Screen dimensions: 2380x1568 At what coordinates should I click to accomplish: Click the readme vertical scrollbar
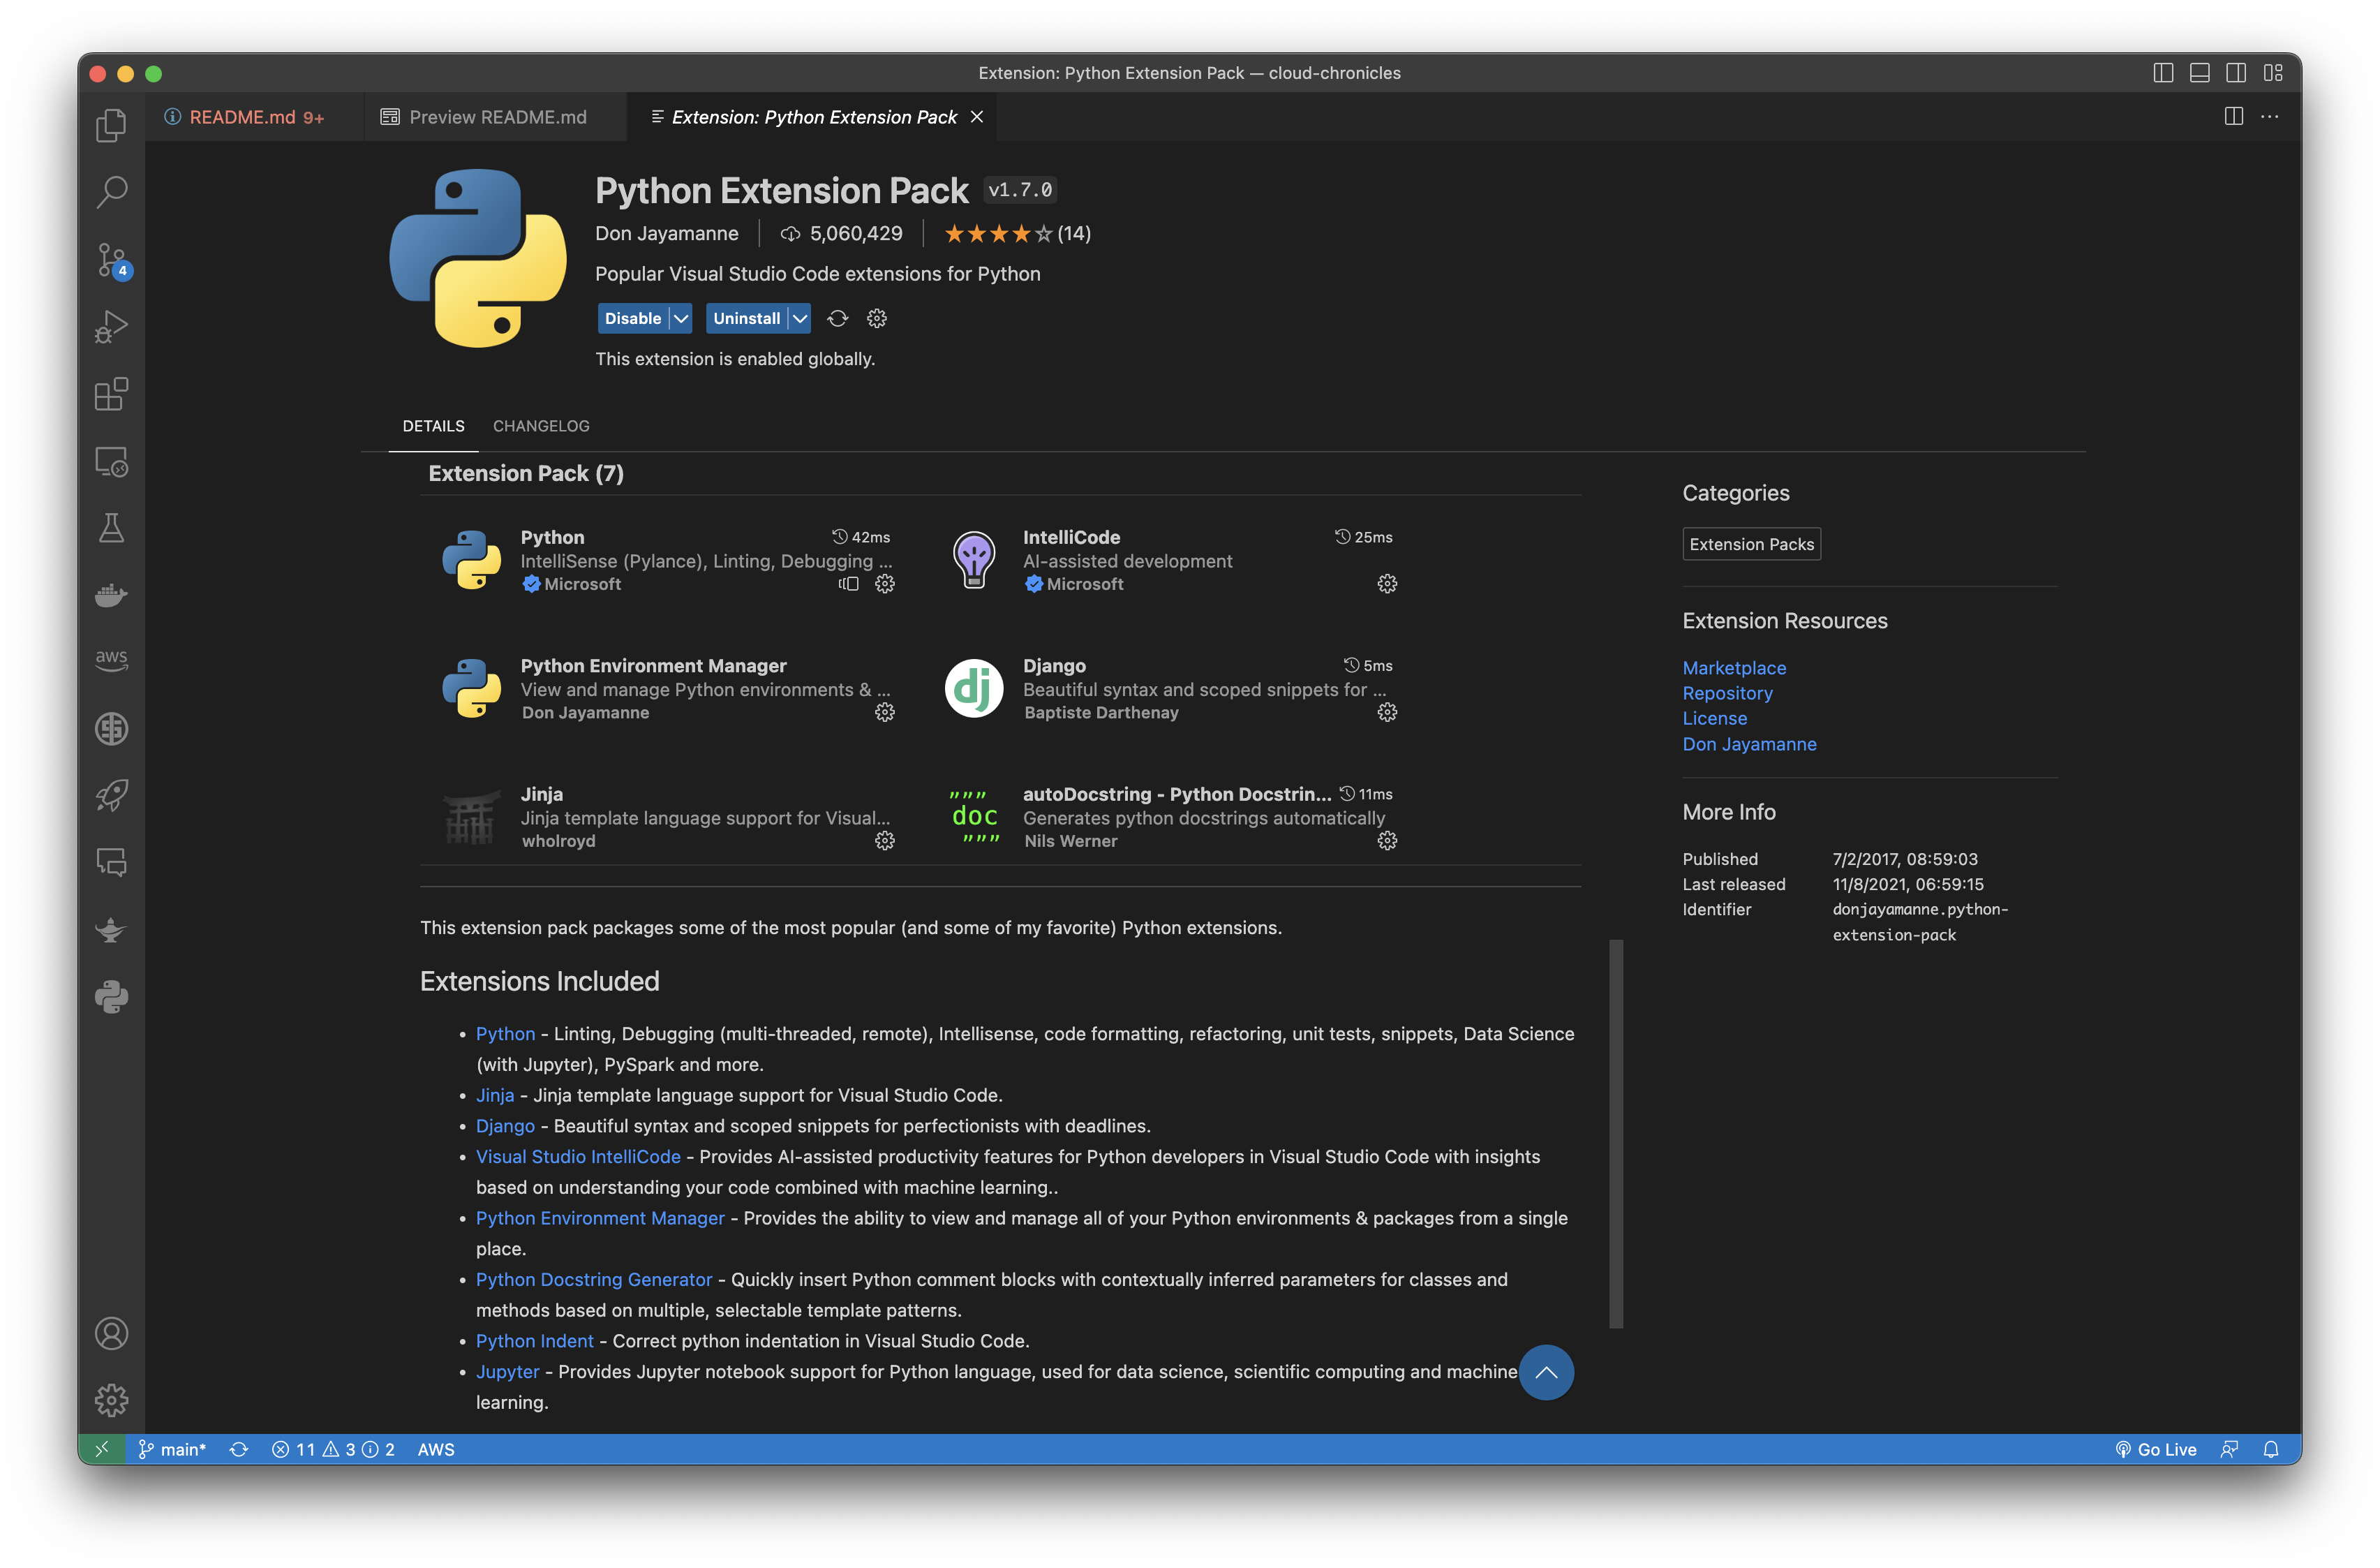[x=1615, y=1134]
